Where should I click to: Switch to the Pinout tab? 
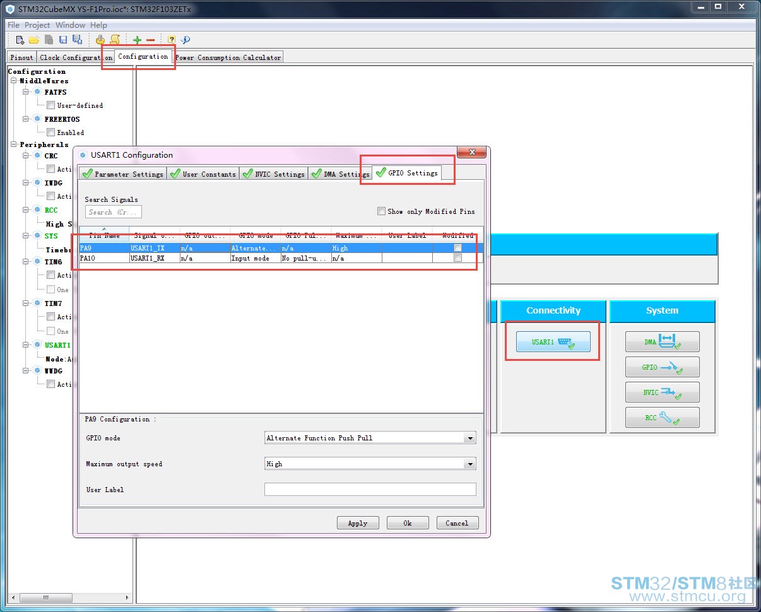click(22, 57)
